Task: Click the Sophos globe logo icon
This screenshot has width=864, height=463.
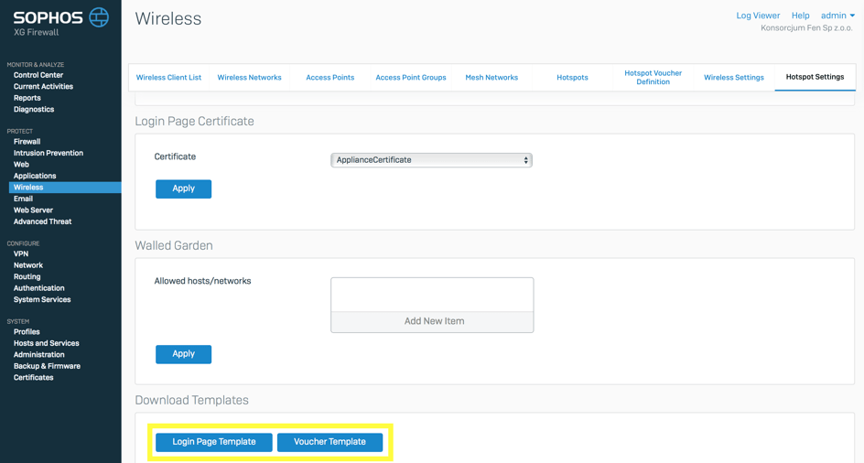Action: pyautogui.click(x=99, y=16)
